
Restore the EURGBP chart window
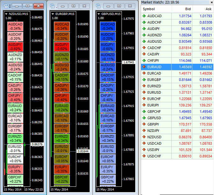click(73, 6)
